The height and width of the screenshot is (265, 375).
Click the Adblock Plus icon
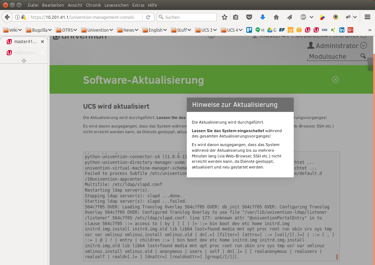[303, 17]
